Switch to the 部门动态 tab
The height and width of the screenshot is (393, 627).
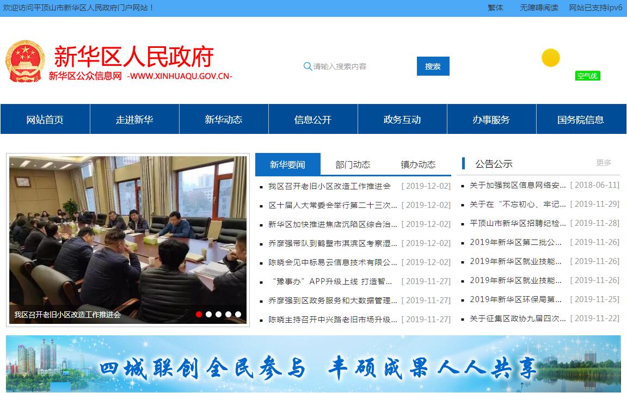click(353, 164)
